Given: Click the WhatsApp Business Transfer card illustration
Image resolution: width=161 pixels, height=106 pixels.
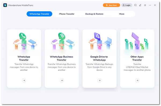Looking at the screenshot, I should click(x=63, y=41).
